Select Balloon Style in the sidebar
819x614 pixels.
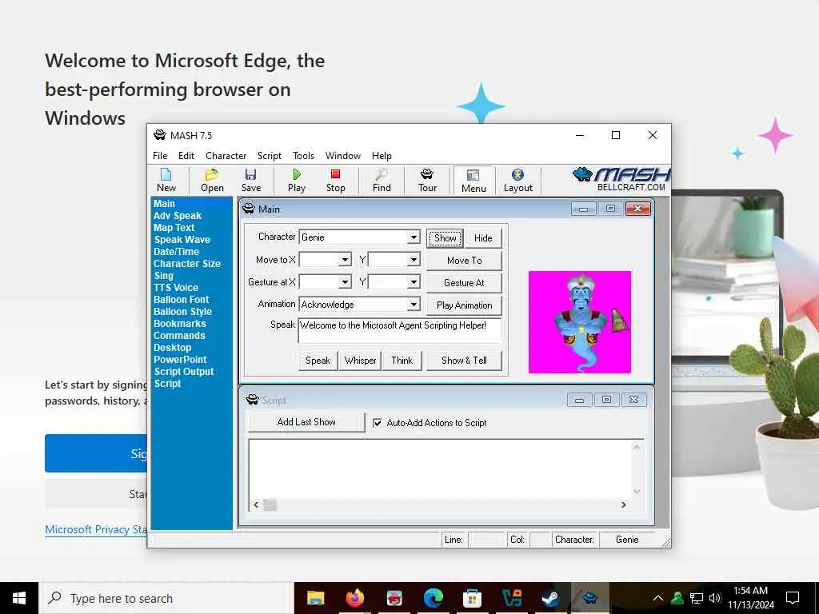(x=183, y=312)
